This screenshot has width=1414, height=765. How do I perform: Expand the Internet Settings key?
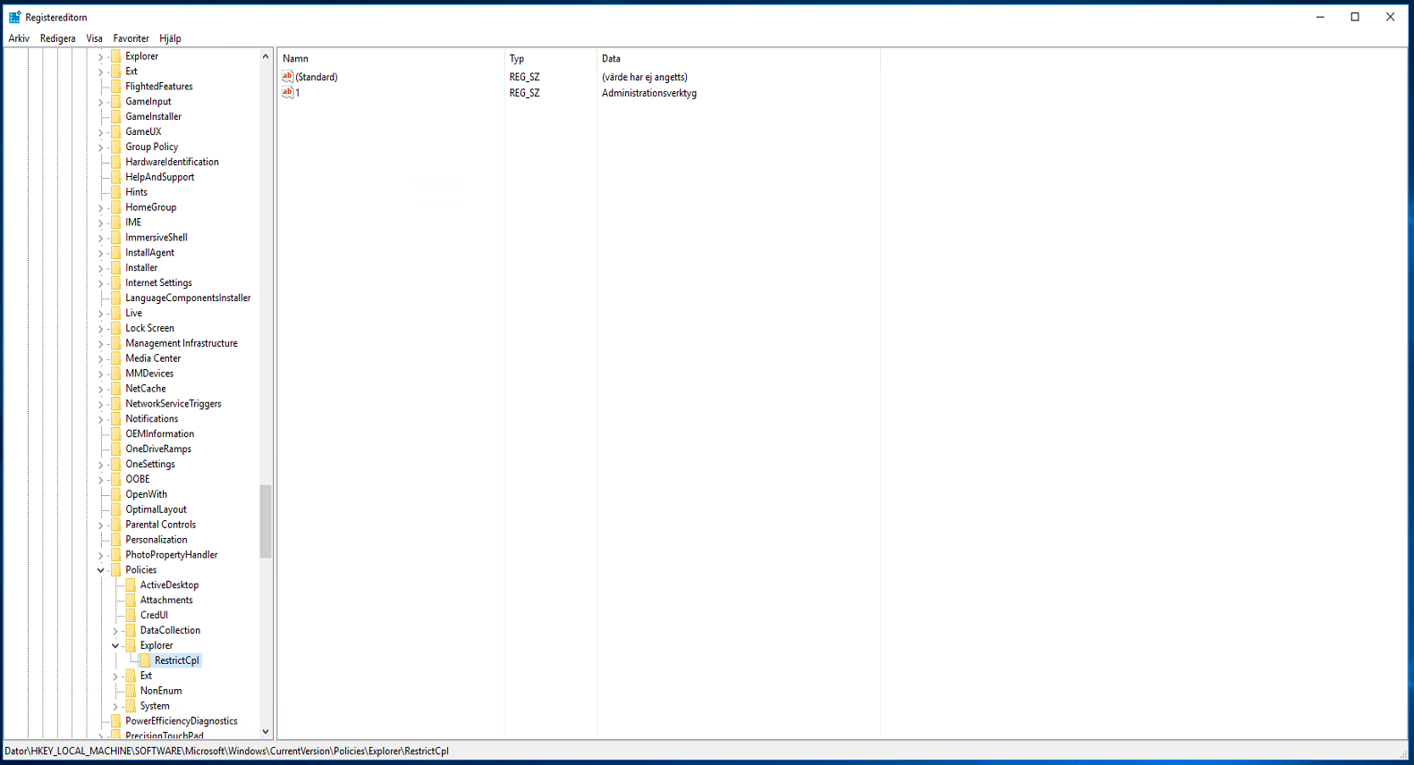click(100, 283)
